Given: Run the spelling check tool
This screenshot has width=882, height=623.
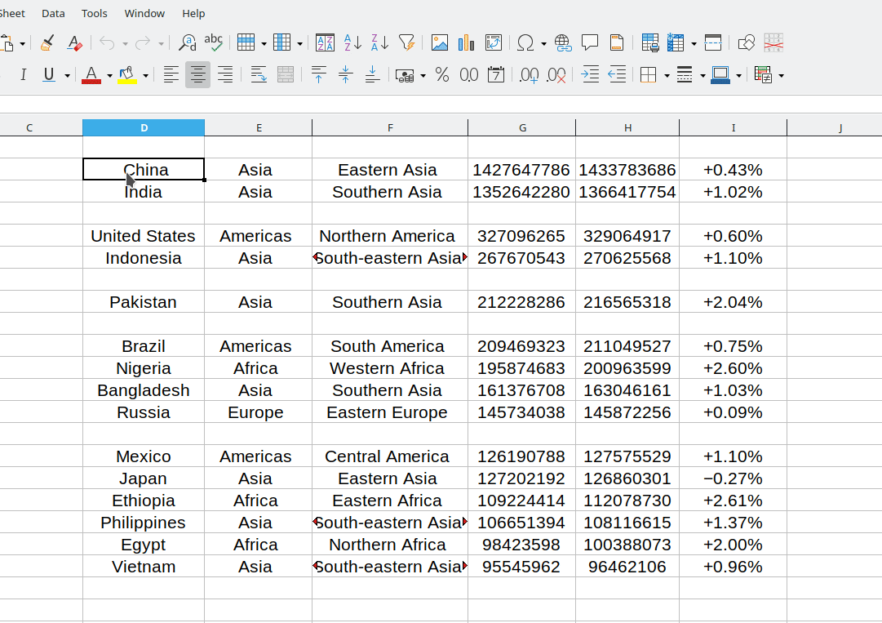Looking at the screenshot, I should click(x=214, y=42).
